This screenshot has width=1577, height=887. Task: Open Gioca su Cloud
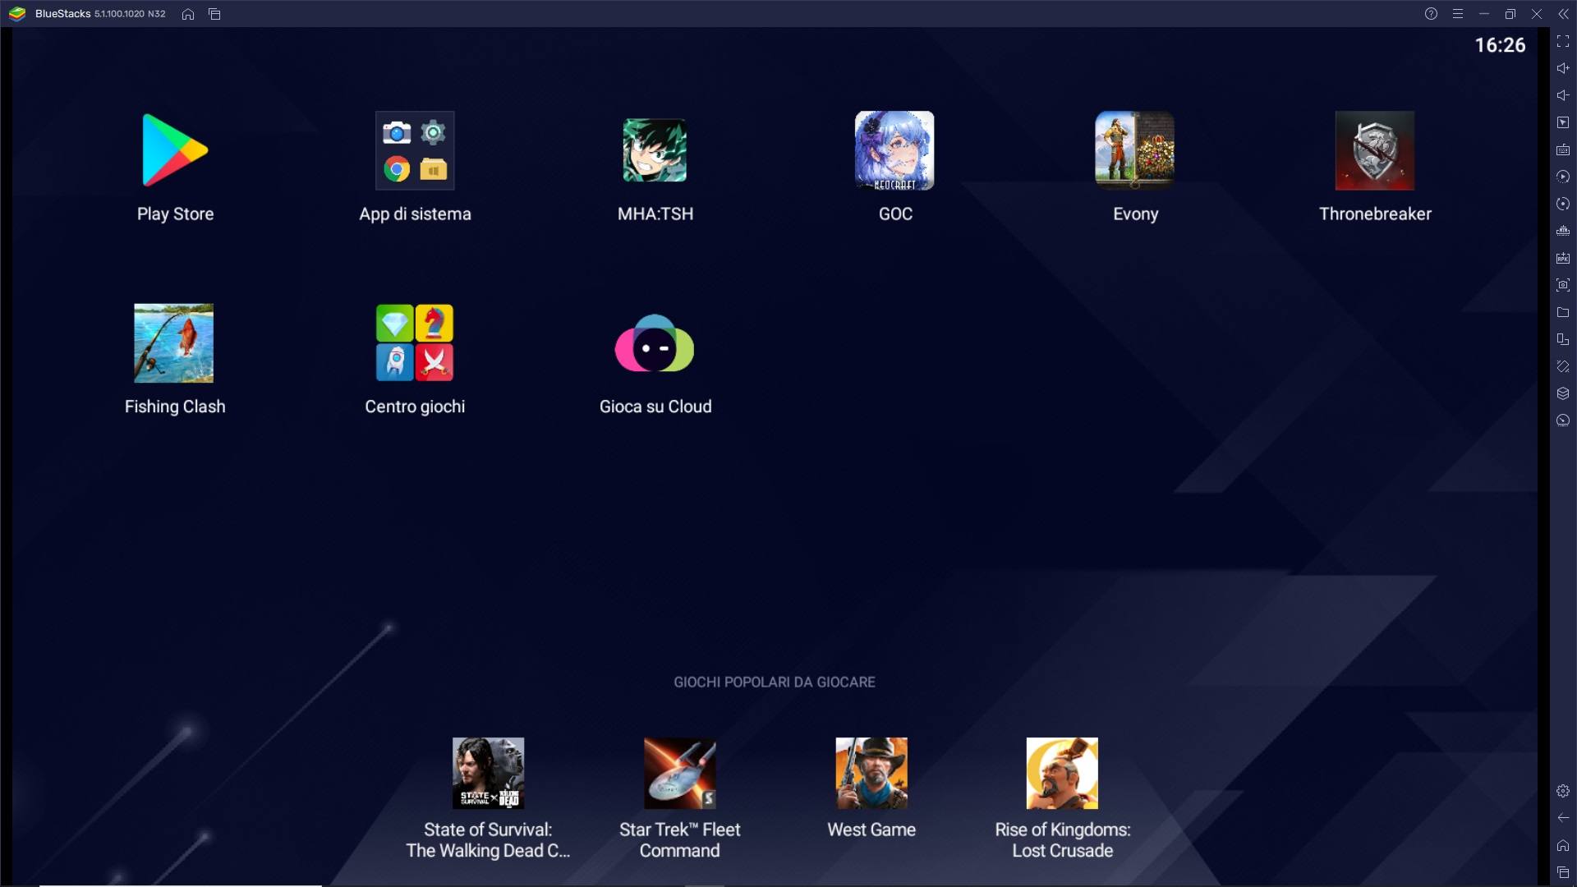point(655,343)
